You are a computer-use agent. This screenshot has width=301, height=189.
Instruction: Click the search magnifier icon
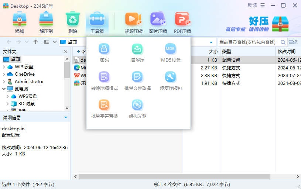(x=283, y=42)
